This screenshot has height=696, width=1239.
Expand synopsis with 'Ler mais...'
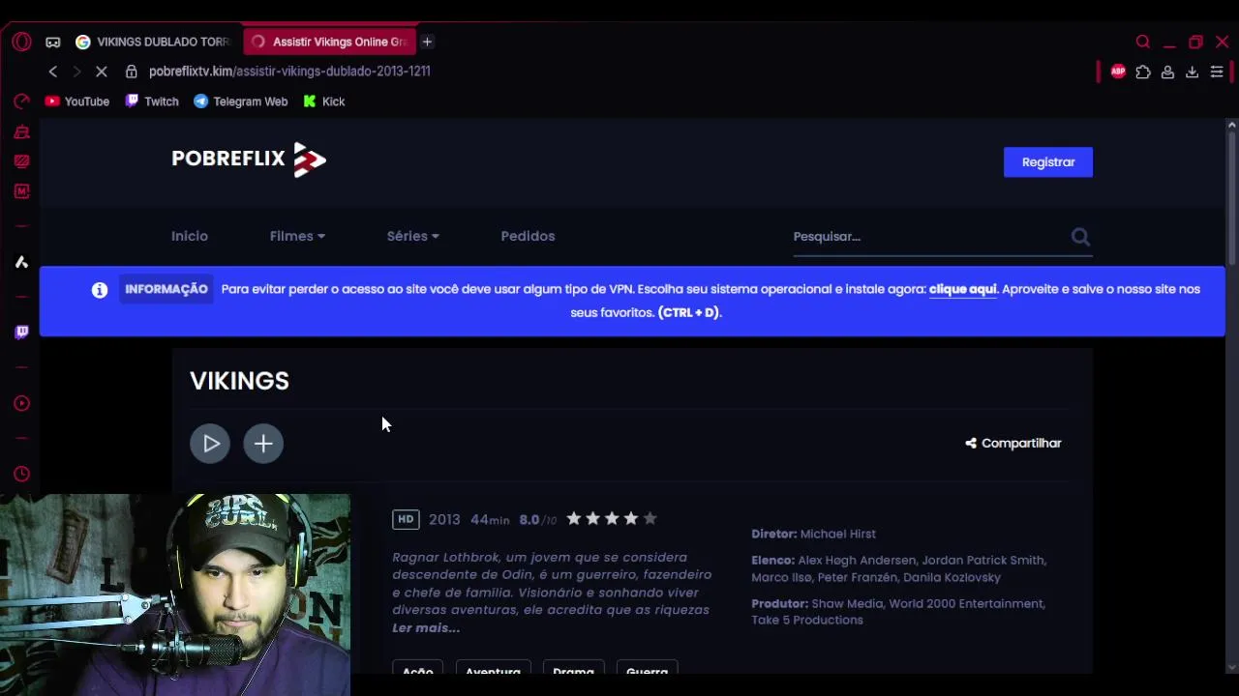point(426,628)
